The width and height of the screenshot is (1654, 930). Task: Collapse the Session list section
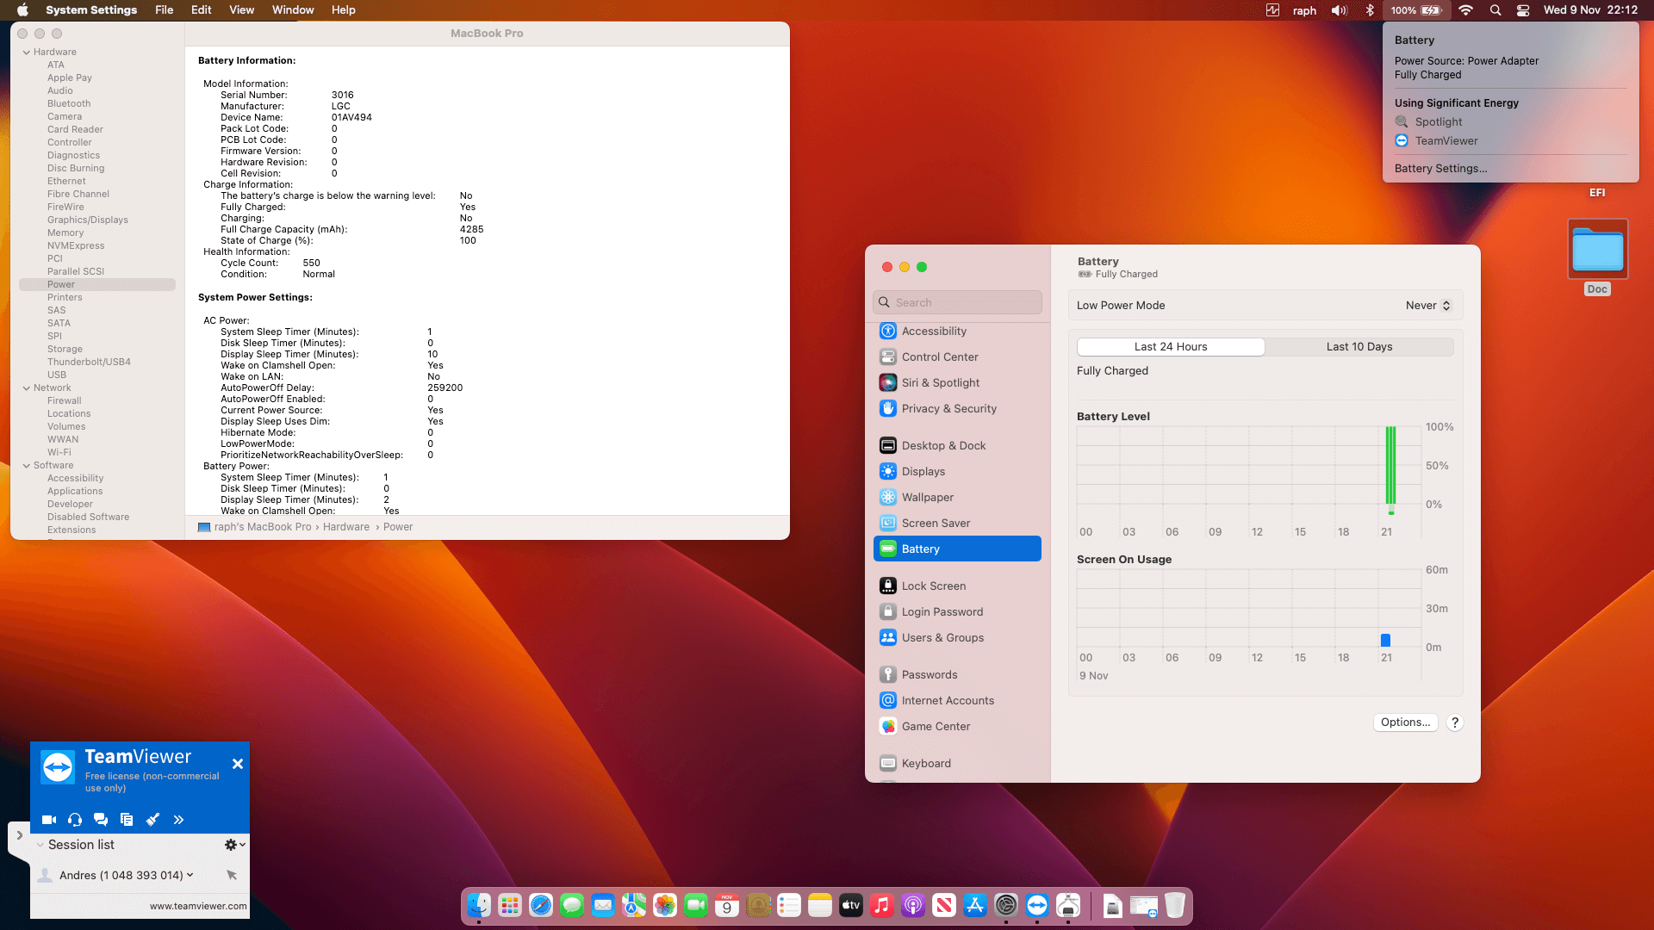tap(40, 845)
